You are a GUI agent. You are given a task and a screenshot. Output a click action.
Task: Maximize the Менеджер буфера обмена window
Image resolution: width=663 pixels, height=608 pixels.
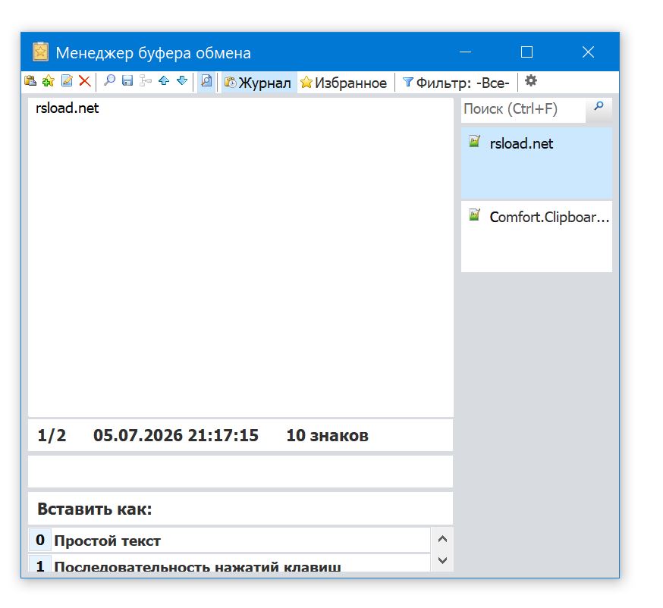click(x=526, y=52)
